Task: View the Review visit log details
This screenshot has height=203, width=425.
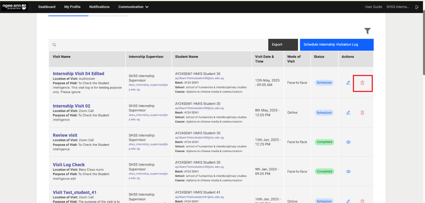Action: 348,142
